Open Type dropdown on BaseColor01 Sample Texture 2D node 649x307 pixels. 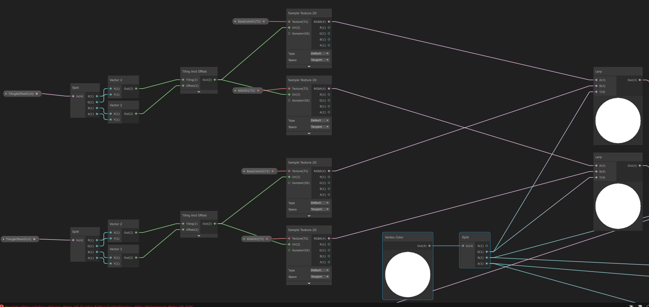tap(320, 53)
